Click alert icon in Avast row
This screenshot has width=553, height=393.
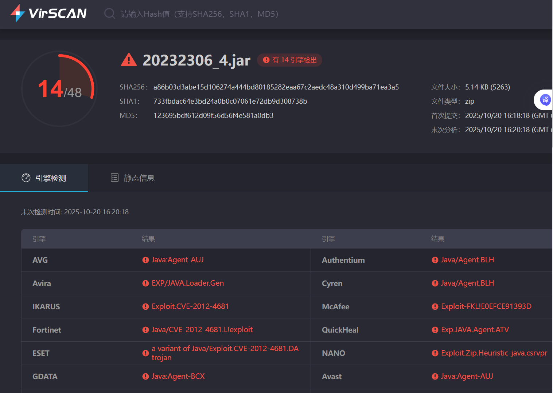[x=435, y=377]
